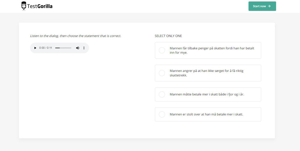Choose the radio button for 'Mannen angrer på'
The height and width of the screenshot is (151, 300).
coord(162,73)
